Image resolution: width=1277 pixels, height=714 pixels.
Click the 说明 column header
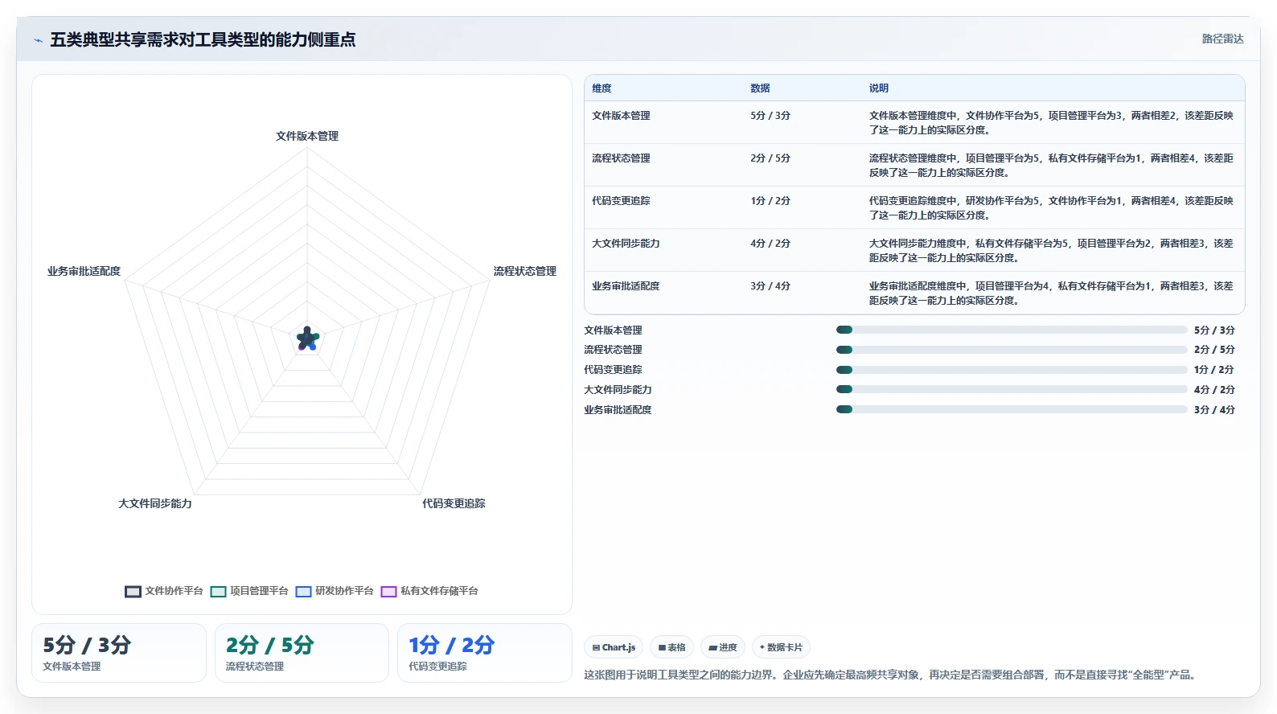tap(878, 88)
